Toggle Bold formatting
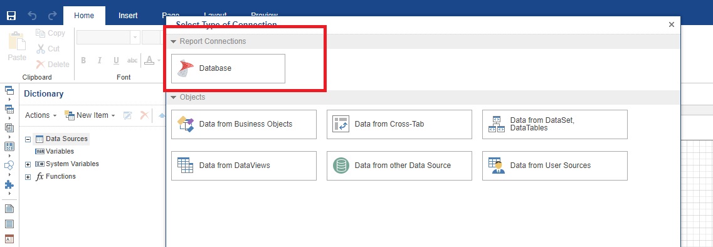This screenshot has height=247, width=713. (x=83, y=61)
